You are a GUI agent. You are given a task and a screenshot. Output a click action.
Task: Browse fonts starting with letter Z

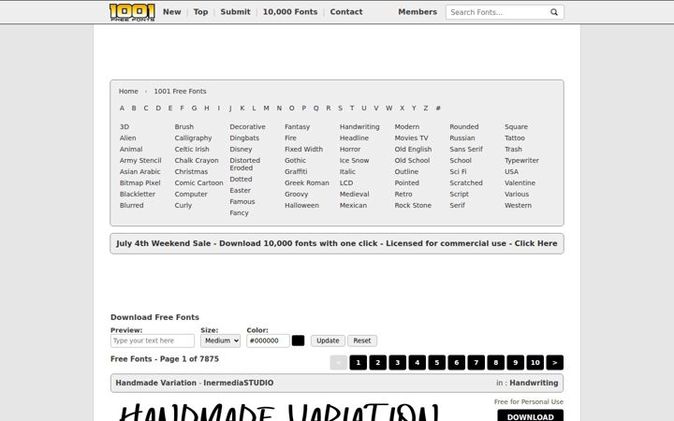[x=426, y=109]
